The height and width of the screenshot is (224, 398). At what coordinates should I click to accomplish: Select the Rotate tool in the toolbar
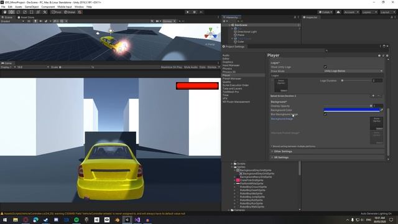tap(18, 12)
